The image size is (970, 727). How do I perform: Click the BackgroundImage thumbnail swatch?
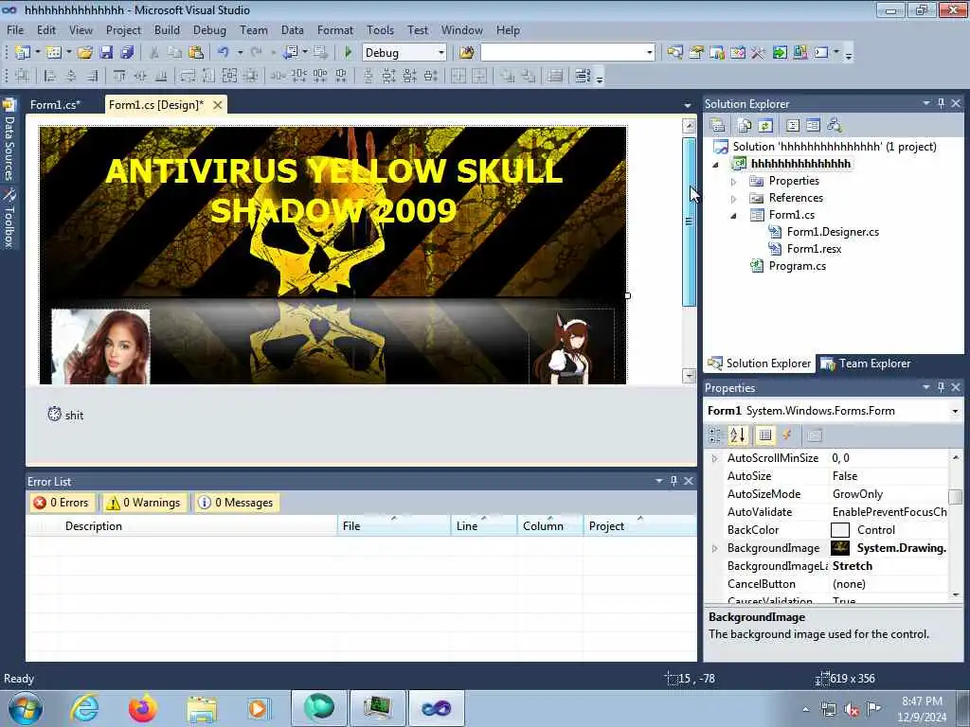(x=839, y=548)
